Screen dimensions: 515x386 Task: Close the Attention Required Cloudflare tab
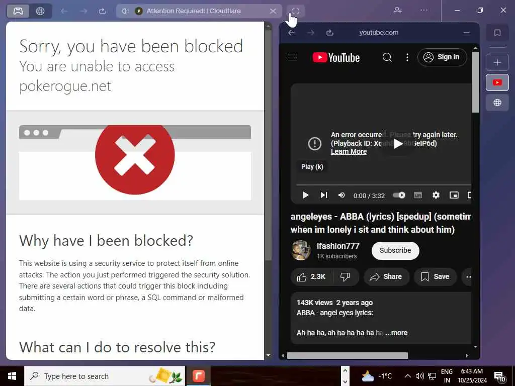point(273,11)
